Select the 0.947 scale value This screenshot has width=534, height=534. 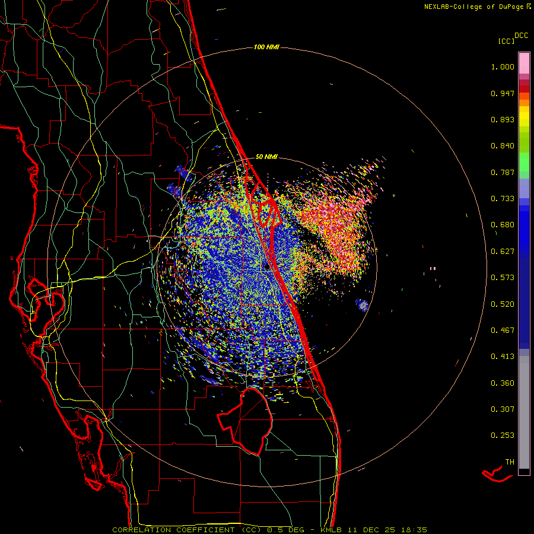pos(503,93)
